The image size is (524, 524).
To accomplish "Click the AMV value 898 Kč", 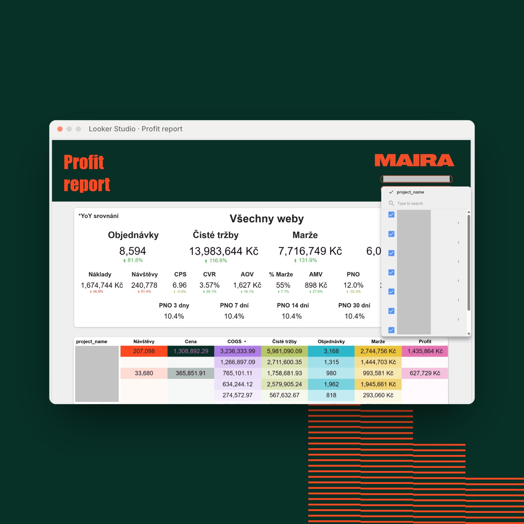I will click(316, 285).
